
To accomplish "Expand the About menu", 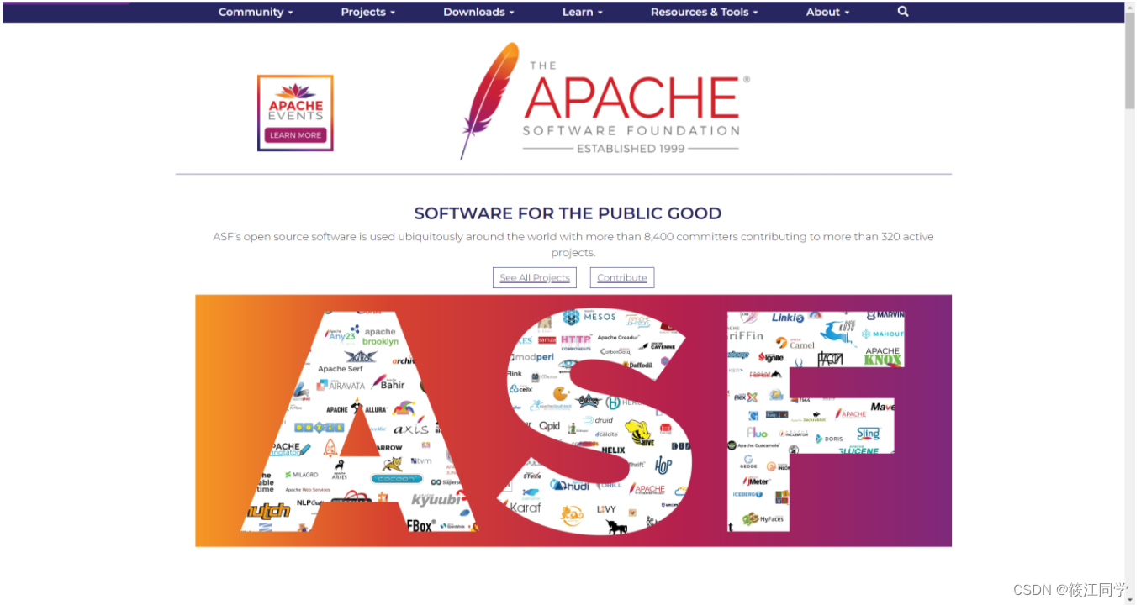I will (827, 12).
